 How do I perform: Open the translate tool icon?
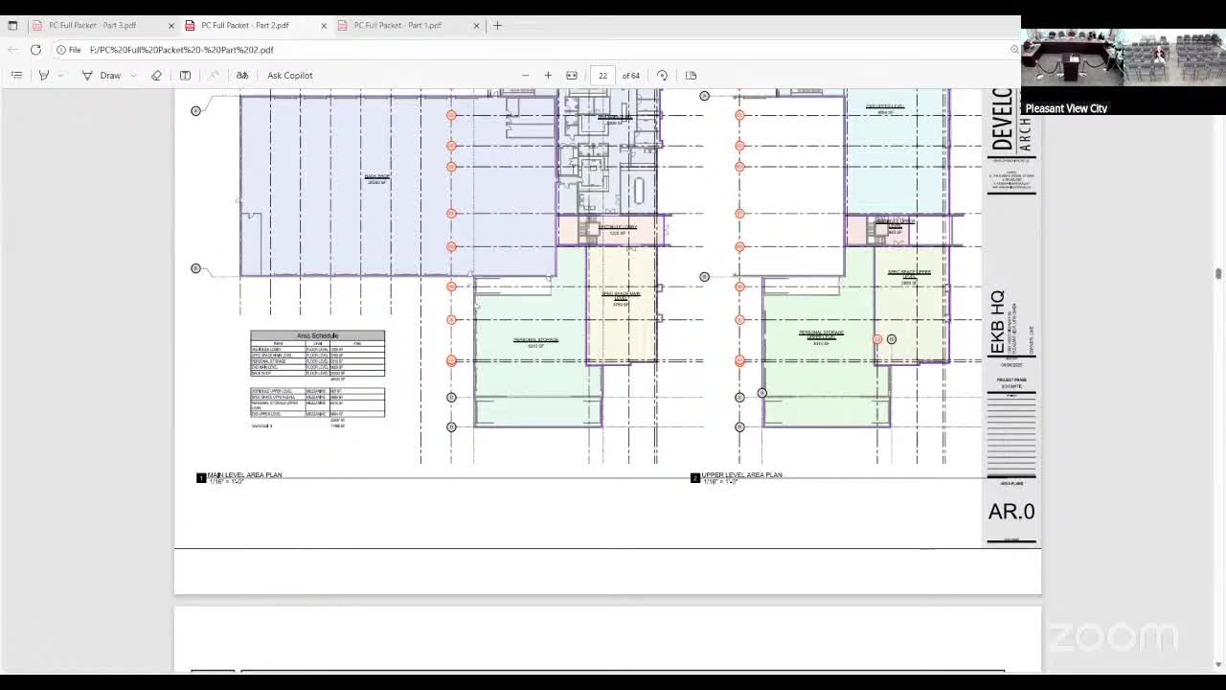point(242,75)
